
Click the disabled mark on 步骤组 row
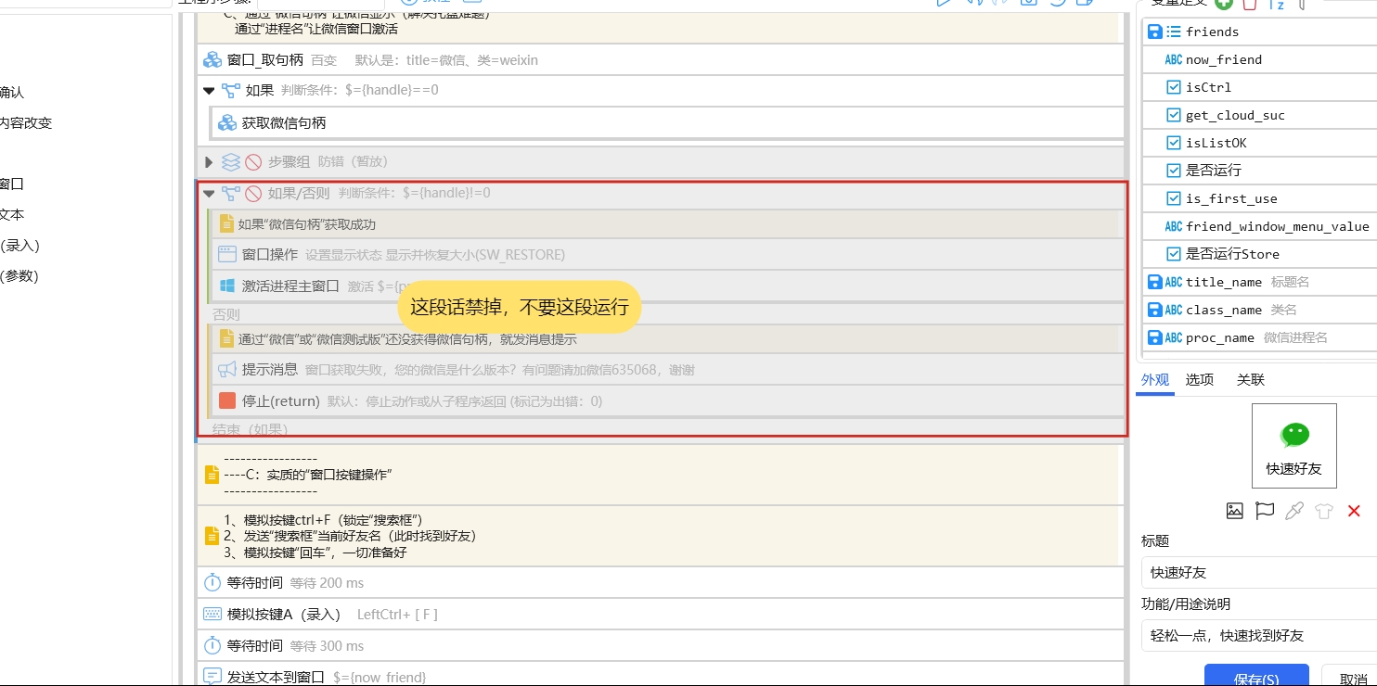[253, 162]
